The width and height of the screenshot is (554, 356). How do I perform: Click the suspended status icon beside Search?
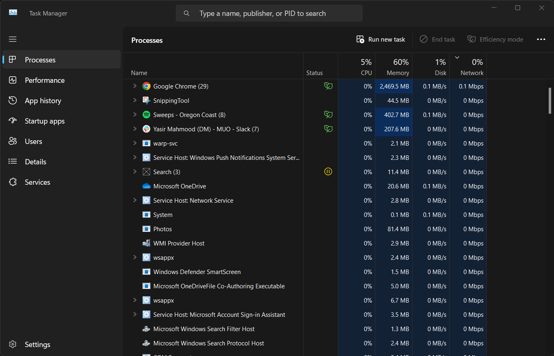click(328, 171)
